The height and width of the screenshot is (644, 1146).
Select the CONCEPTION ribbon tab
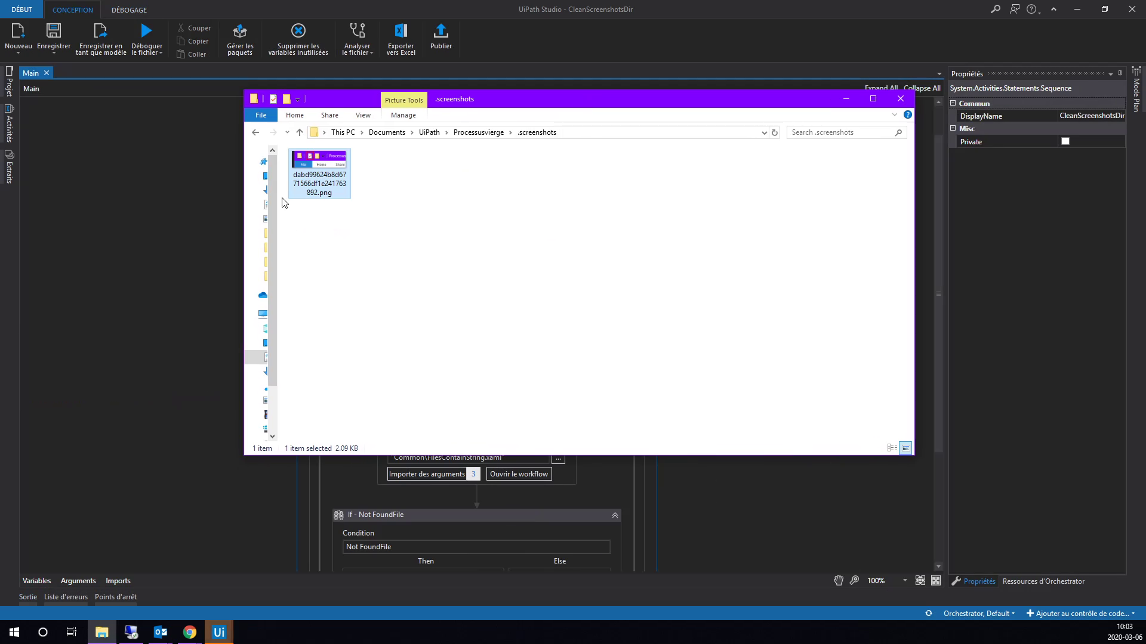(x=72, y=10)
